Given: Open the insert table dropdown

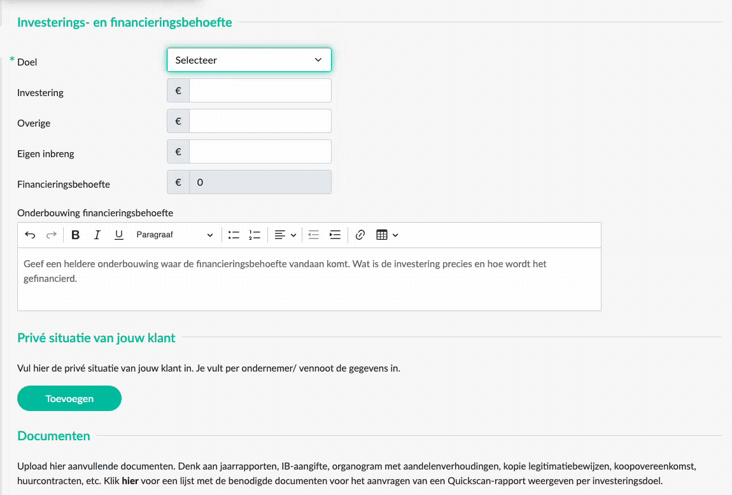Looking at the screenshot, I should pyautogui.click(x=387, y=235).
